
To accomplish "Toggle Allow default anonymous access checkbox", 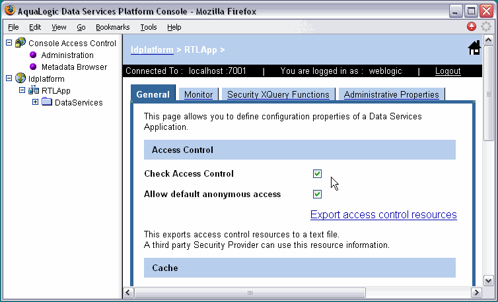I will (x=317, y=194).
